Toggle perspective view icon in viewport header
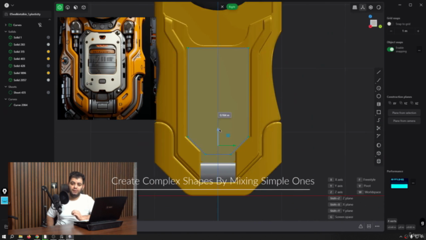Viewport: 426px width, 240px height. pyautogui.click(x=355, y=7)
